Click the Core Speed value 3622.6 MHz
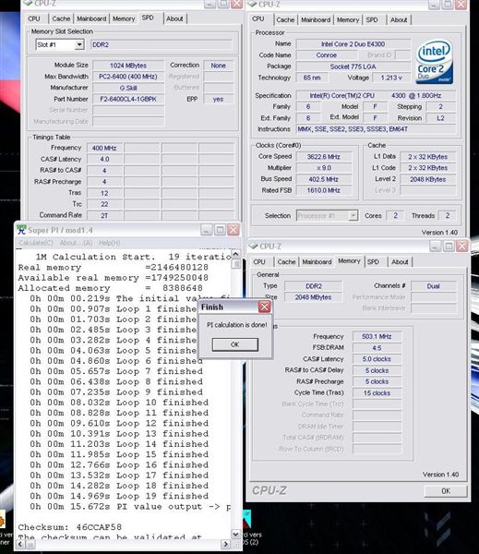Viewport: 479px width, 554px height. pos(324,157)
